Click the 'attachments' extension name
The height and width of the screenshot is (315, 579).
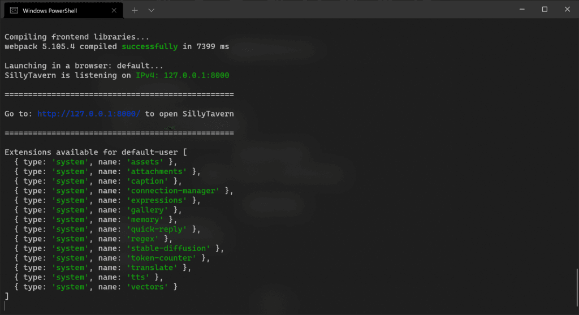click(157, 171)
